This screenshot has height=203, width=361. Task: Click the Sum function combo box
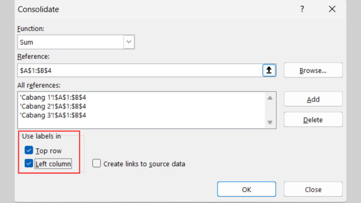click(71, 42)
